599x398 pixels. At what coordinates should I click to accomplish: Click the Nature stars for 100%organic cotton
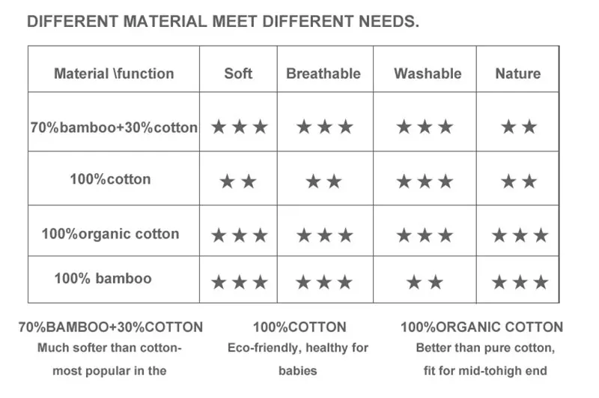point(520,236)
